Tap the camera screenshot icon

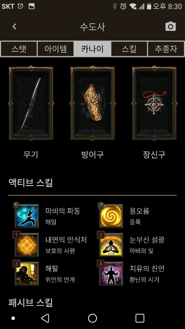(170, 26)
